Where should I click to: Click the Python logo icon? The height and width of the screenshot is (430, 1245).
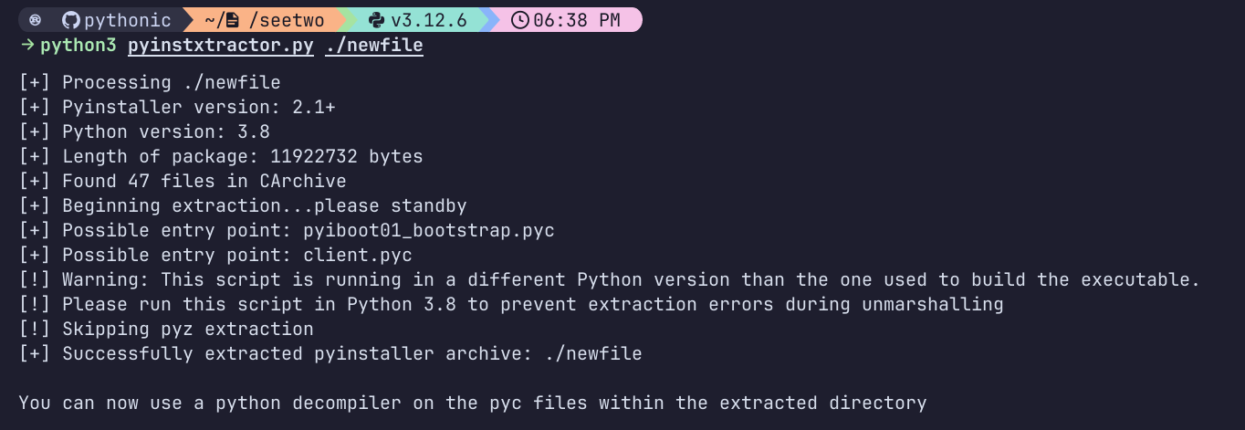[x=376, y=20]
